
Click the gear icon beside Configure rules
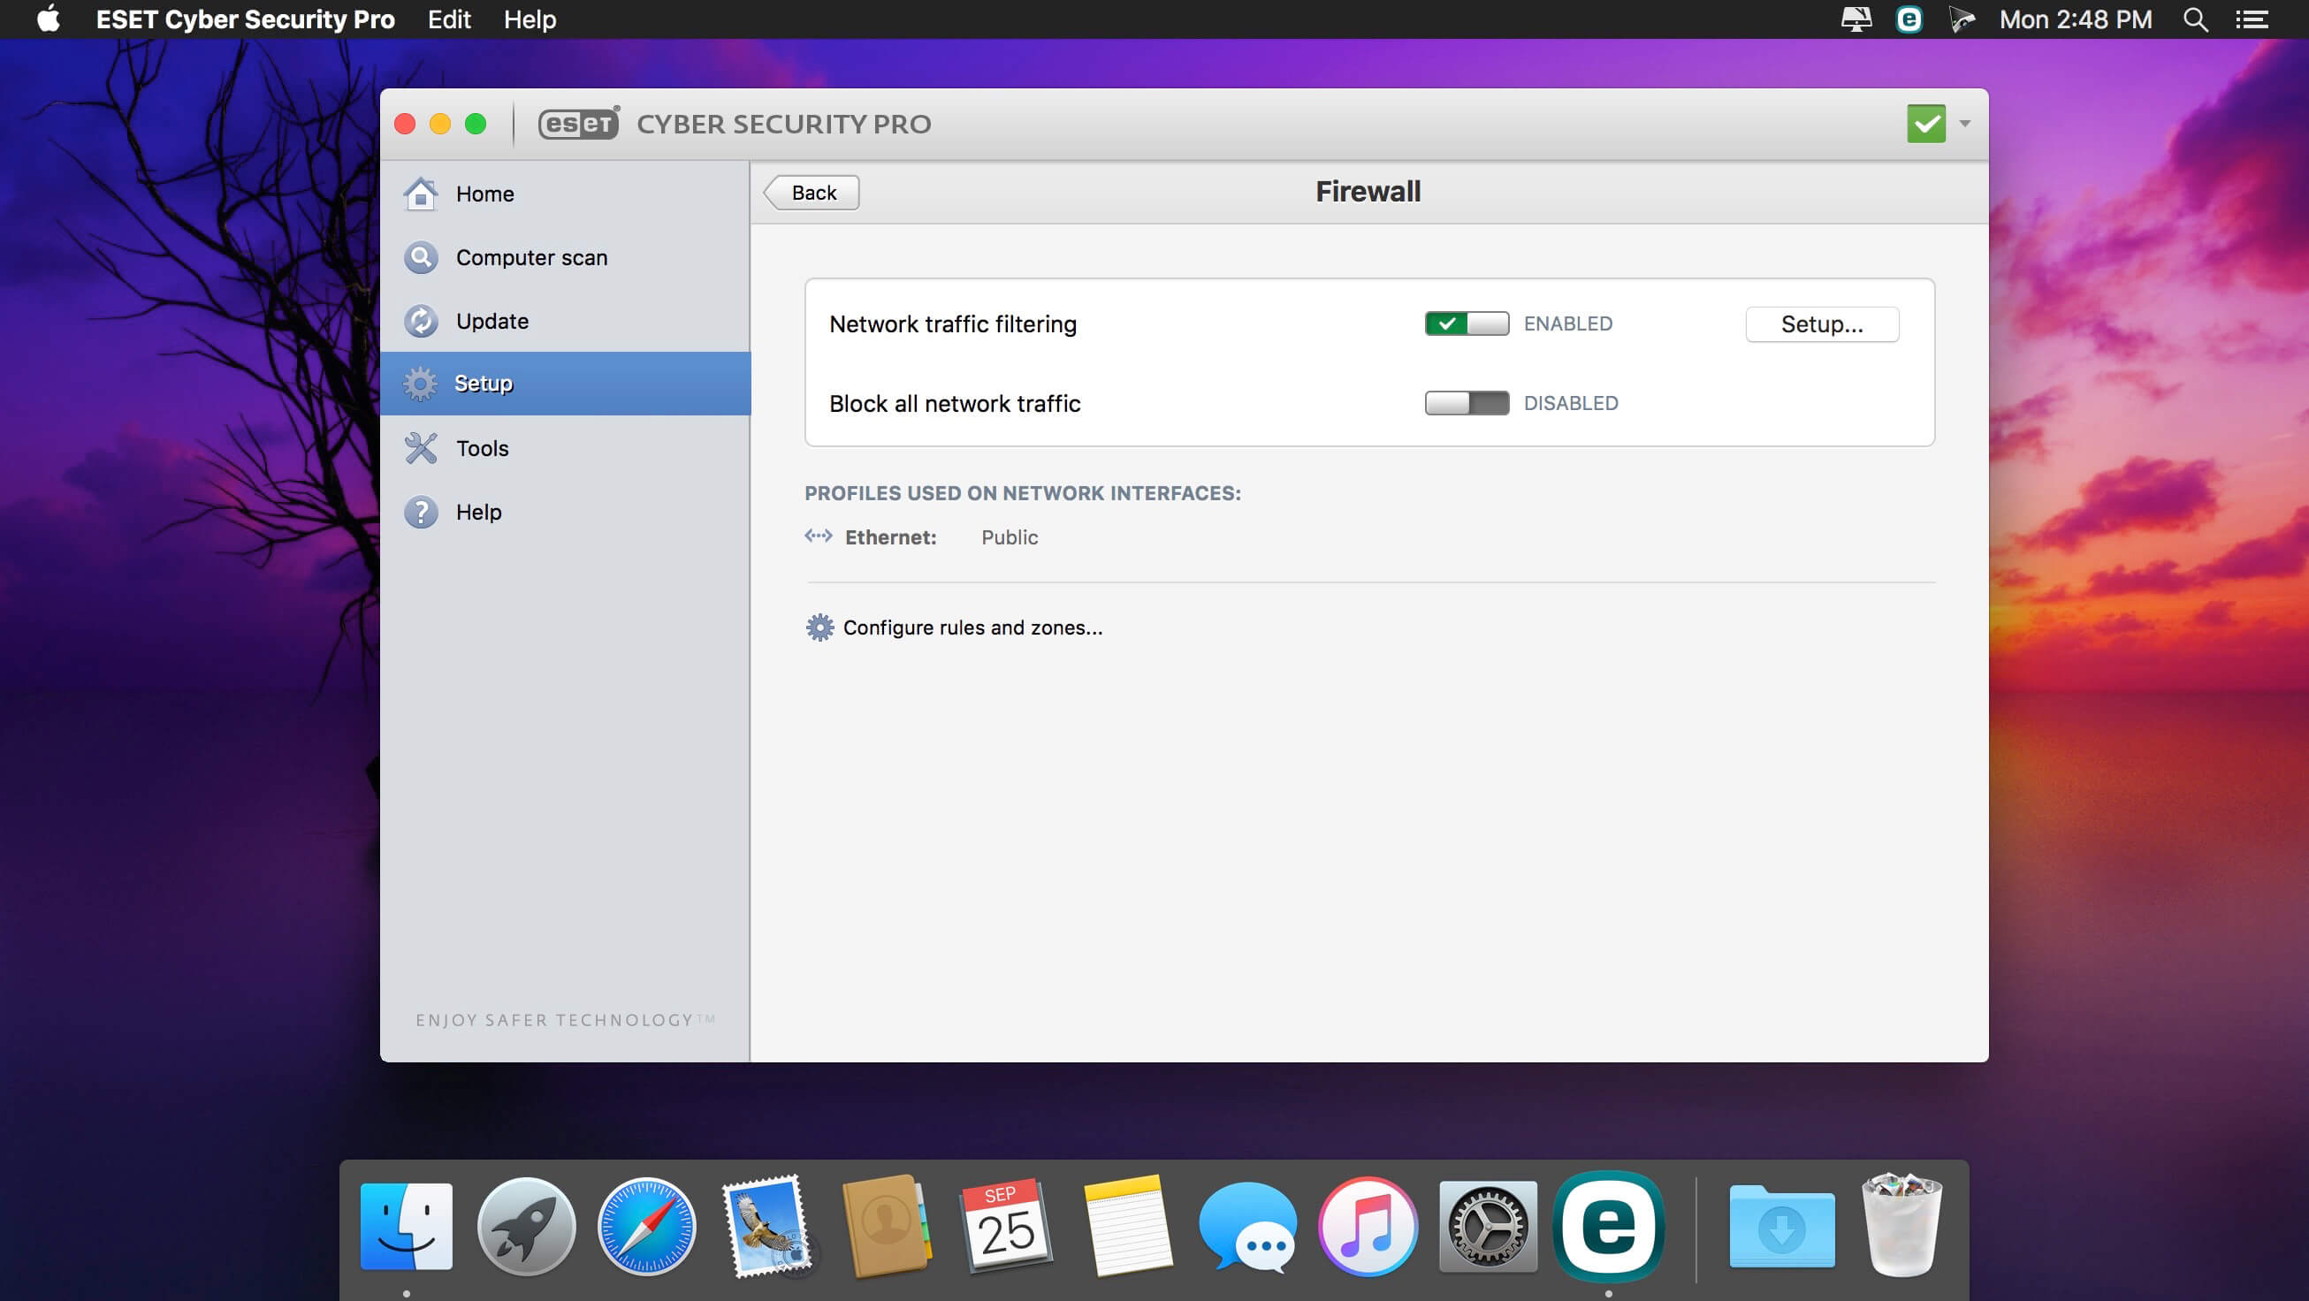819,628
